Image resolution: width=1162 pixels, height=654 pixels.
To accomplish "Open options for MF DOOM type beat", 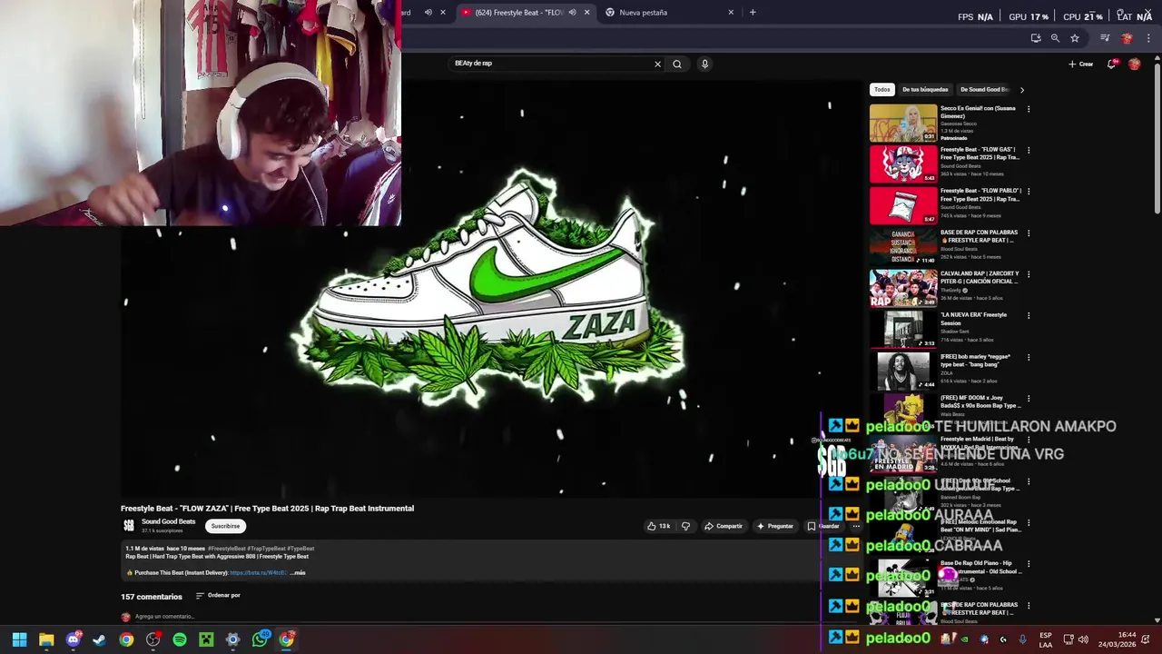I will pos(1029,398).
